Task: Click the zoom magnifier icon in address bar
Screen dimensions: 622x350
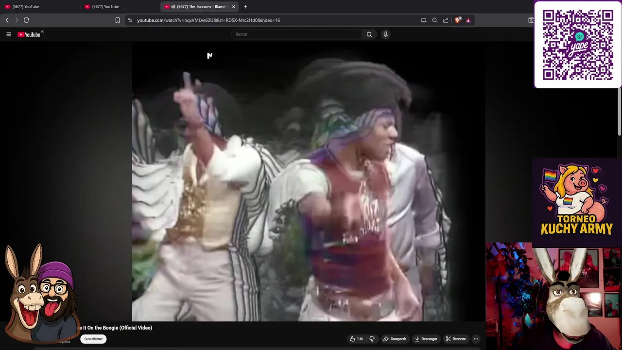Action: [x=434, y=20]
